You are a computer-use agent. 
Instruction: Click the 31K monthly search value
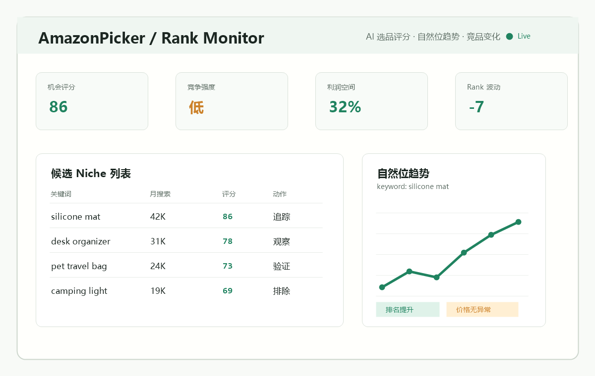pyautogui.click(x=158, y=241)
